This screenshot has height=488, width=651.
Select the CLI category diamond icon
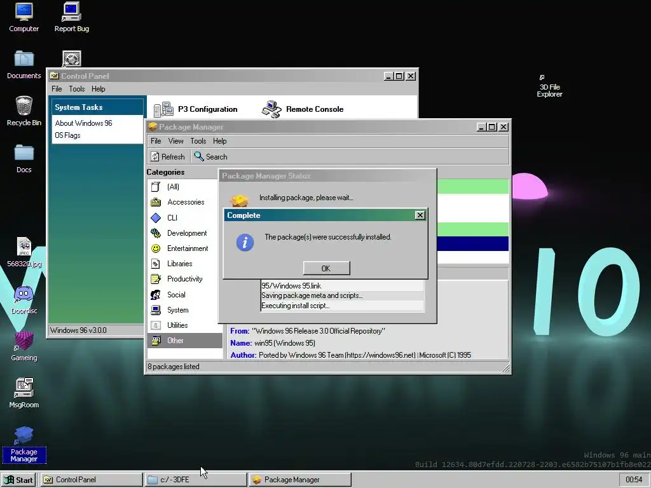156,217
